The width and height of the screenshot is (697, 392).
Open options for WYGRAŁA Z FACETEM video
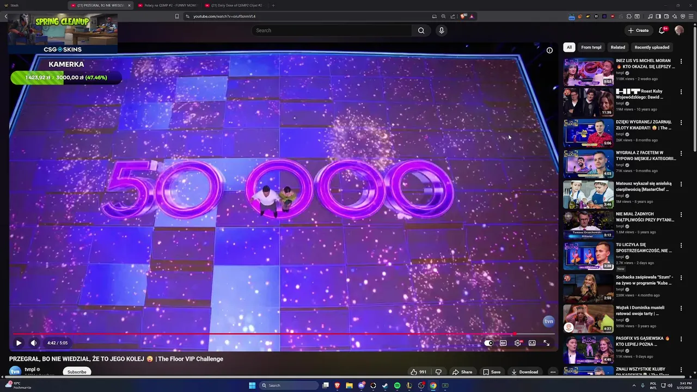click(681, 154)
